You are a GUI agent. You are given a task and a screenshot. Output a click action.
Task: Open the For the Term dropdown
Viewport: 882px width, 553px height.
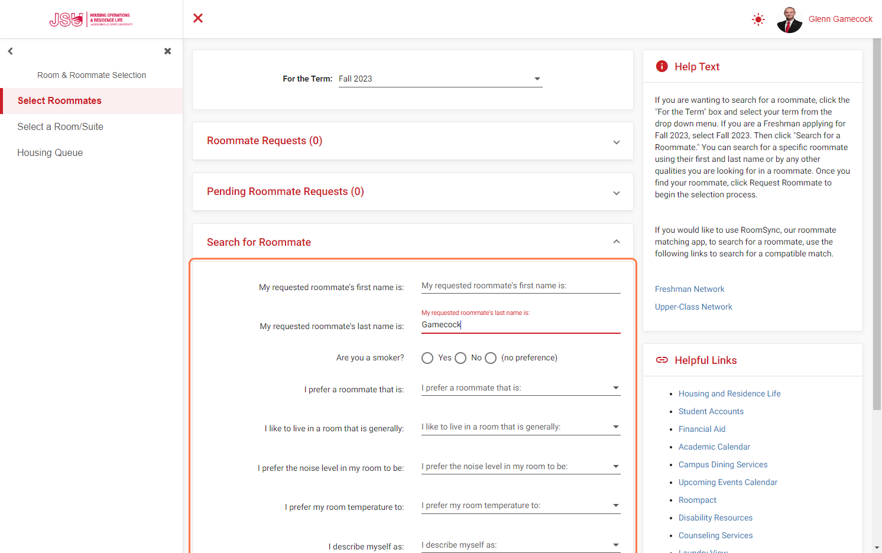tap(440, 79)
